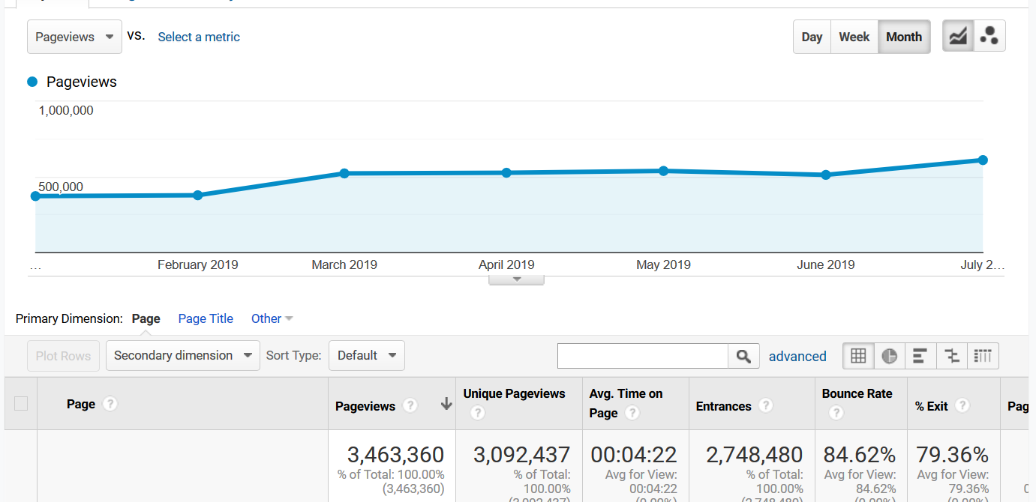The width and height of the screenshot is (1036, 502).
Task: Select the pivot table view icon
Action: pos(983,356)
